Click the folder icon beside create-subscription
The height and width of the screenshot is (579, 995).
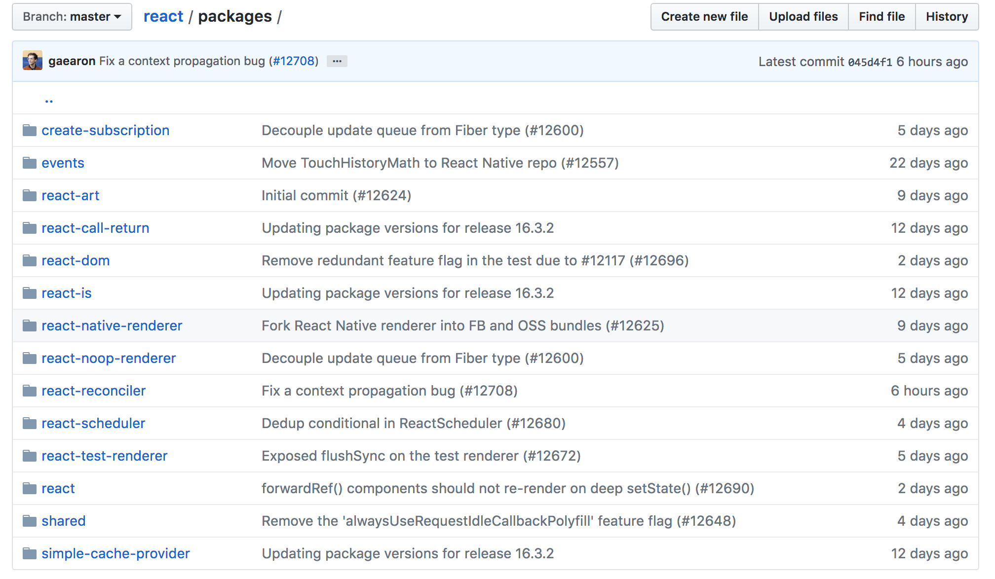[x=30, y=131]
